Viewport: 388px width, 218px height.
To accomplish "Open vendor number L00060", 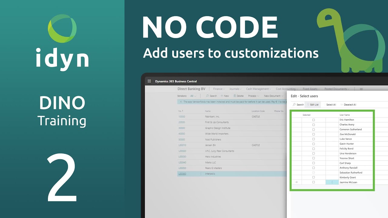I will point(182,174).
